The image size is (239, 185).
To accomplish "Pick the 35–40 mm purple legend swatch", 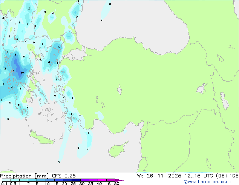I will coord(93,180).
